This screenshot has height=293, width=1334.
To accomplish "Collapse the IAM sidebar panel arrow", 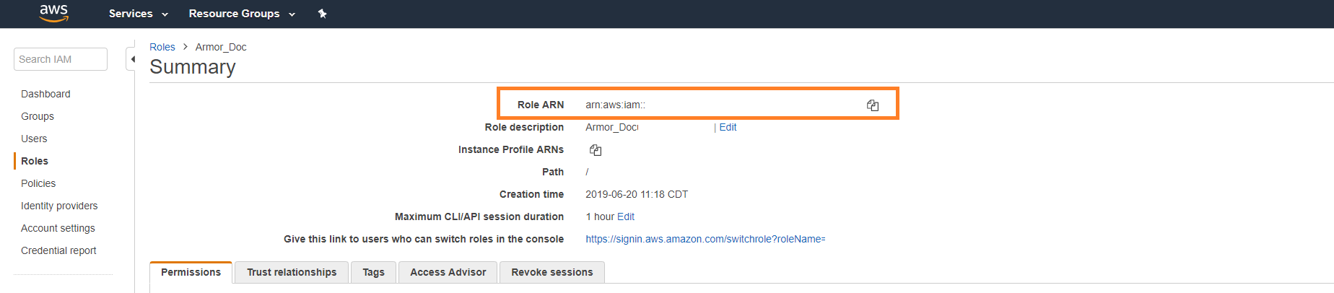I will (132, 59).
